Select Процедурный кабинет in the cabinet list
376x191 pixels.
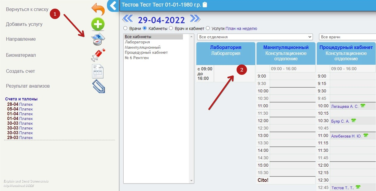point(146,53)
